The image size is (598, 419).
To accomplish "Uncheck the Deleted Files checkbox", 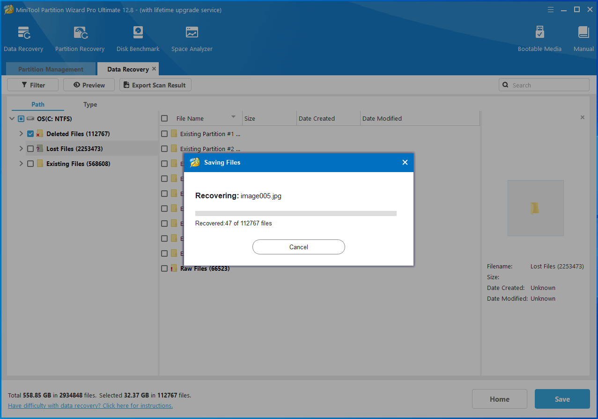I will coord(30,134).
